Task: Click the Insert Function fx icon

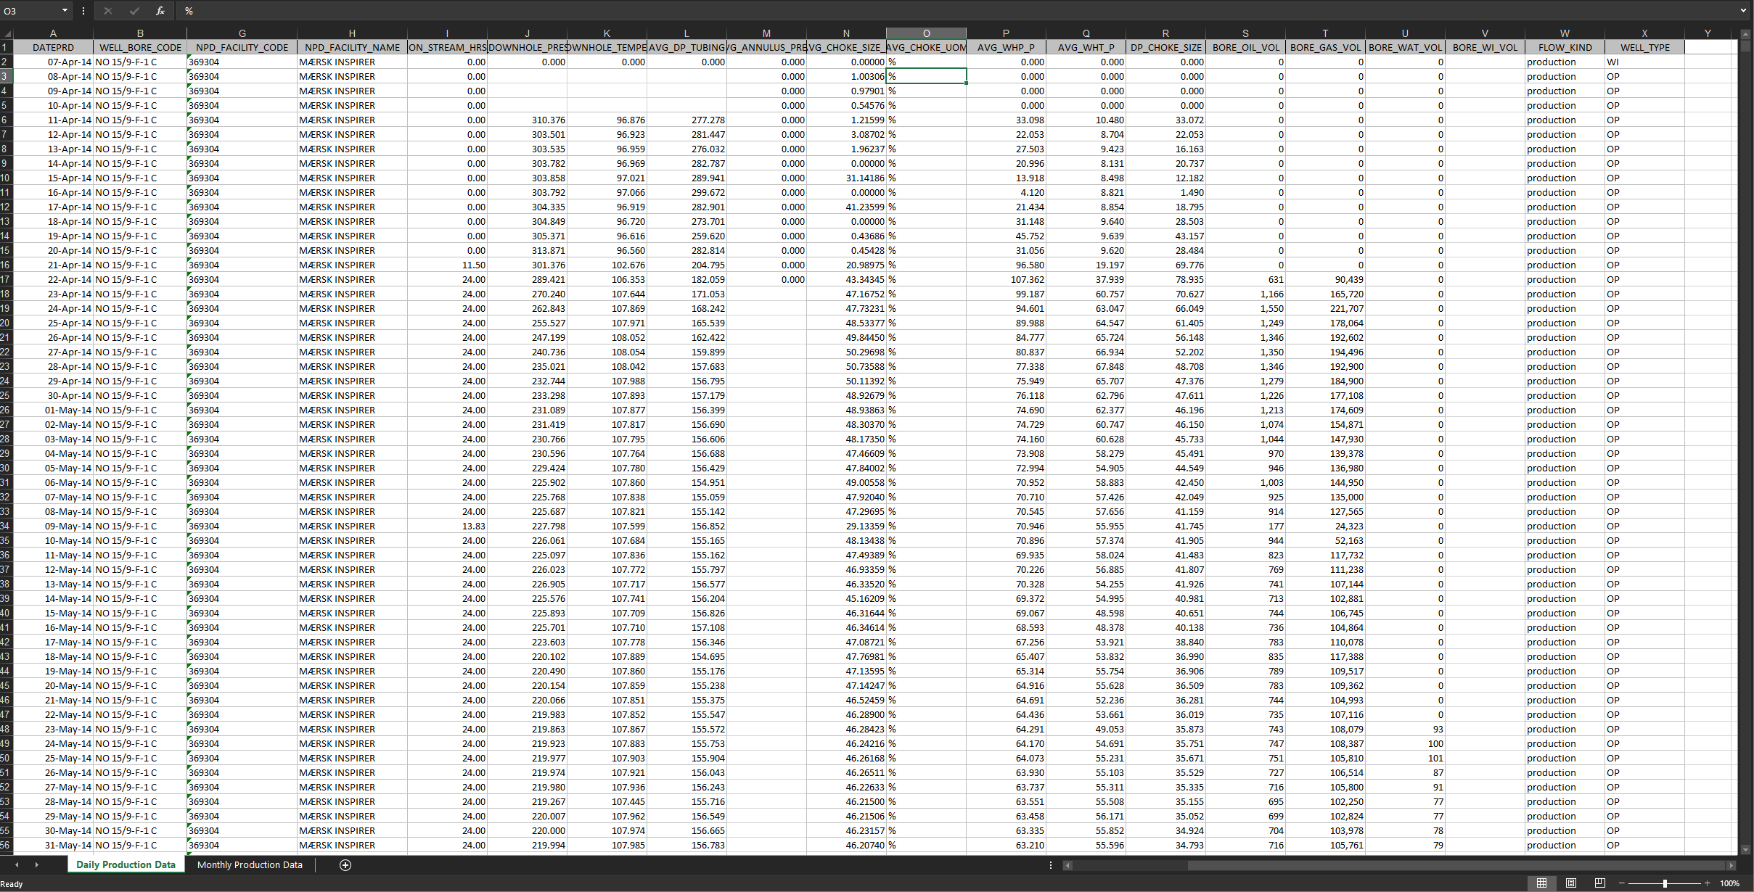Action: click(160, 11)
